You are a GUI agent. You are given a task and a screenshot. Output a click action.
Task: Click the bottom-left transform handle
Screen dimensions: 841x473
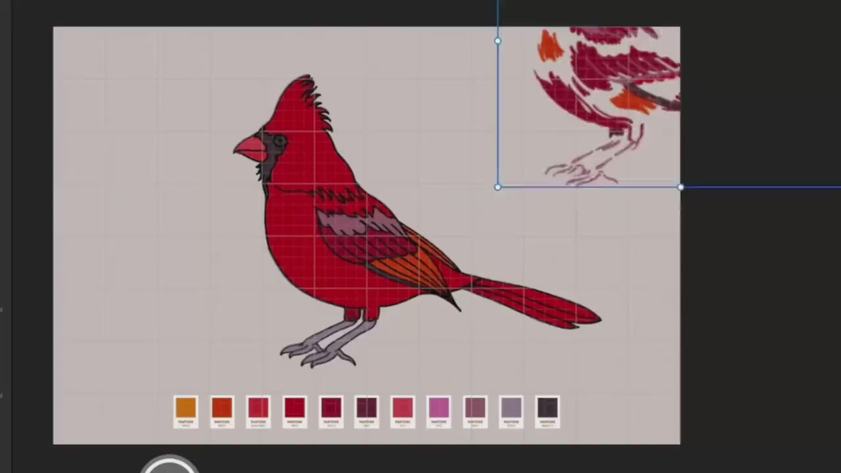(x=497, y=187)
